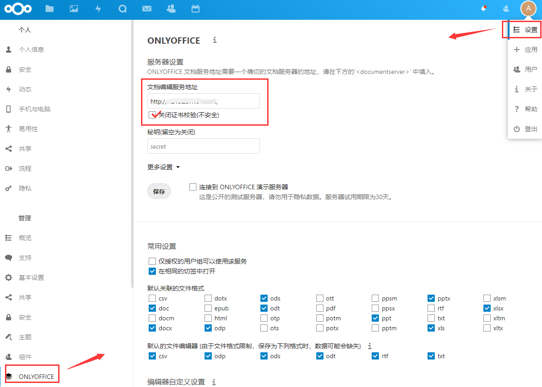Screen dimensions: 542x387
Task: Open ONLYOFFICE in the admin sidebar
Action: point(36,377)
